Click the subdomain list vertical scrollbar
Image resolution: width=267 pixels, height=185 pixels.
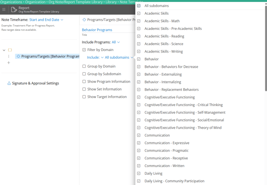tap(265, 48)
